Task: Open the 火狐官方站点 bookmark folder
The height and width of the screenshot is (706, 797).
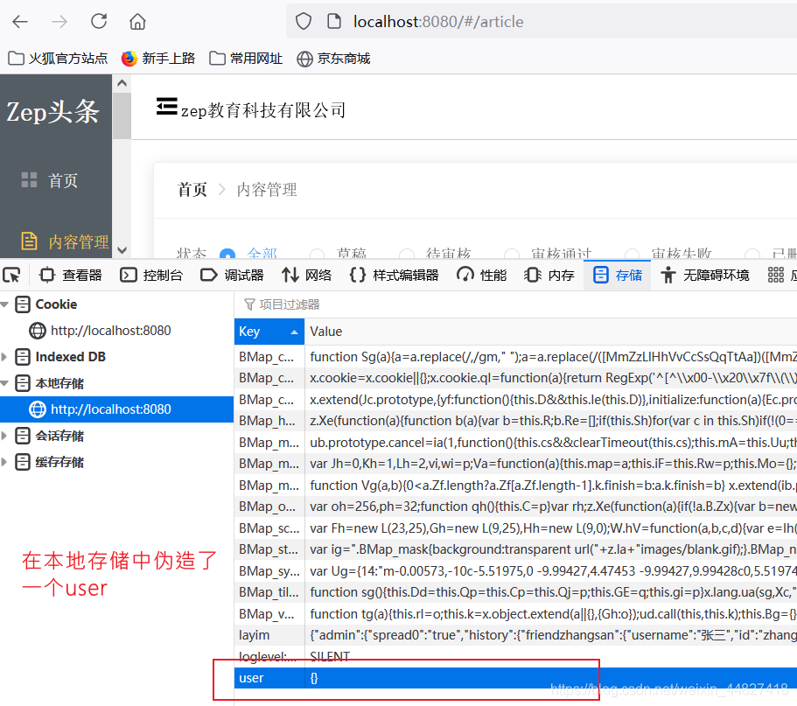Action: (58, 59)
